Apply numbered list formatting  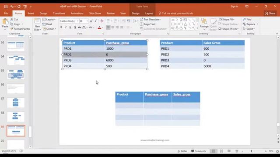pyautogui.click(x=115, y=21)
